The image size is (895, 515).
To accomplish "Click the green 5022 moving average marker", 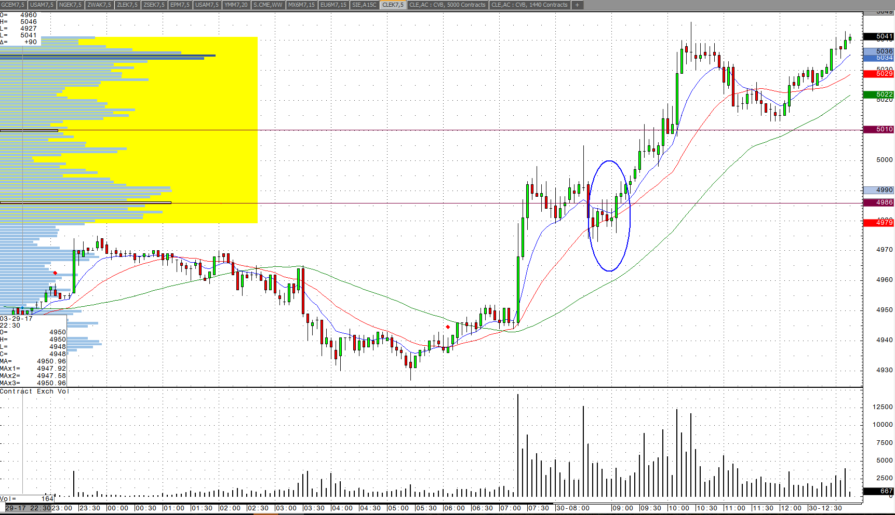I will pyautogui.click(x=878, y=94).
